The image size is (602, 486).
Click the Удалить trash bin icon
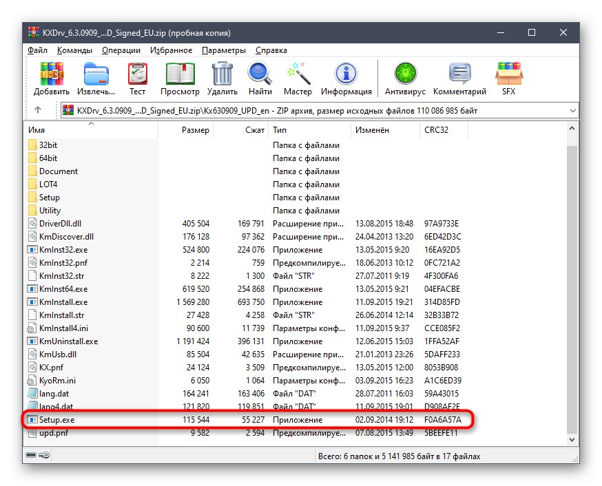click(x=222, y=74)
